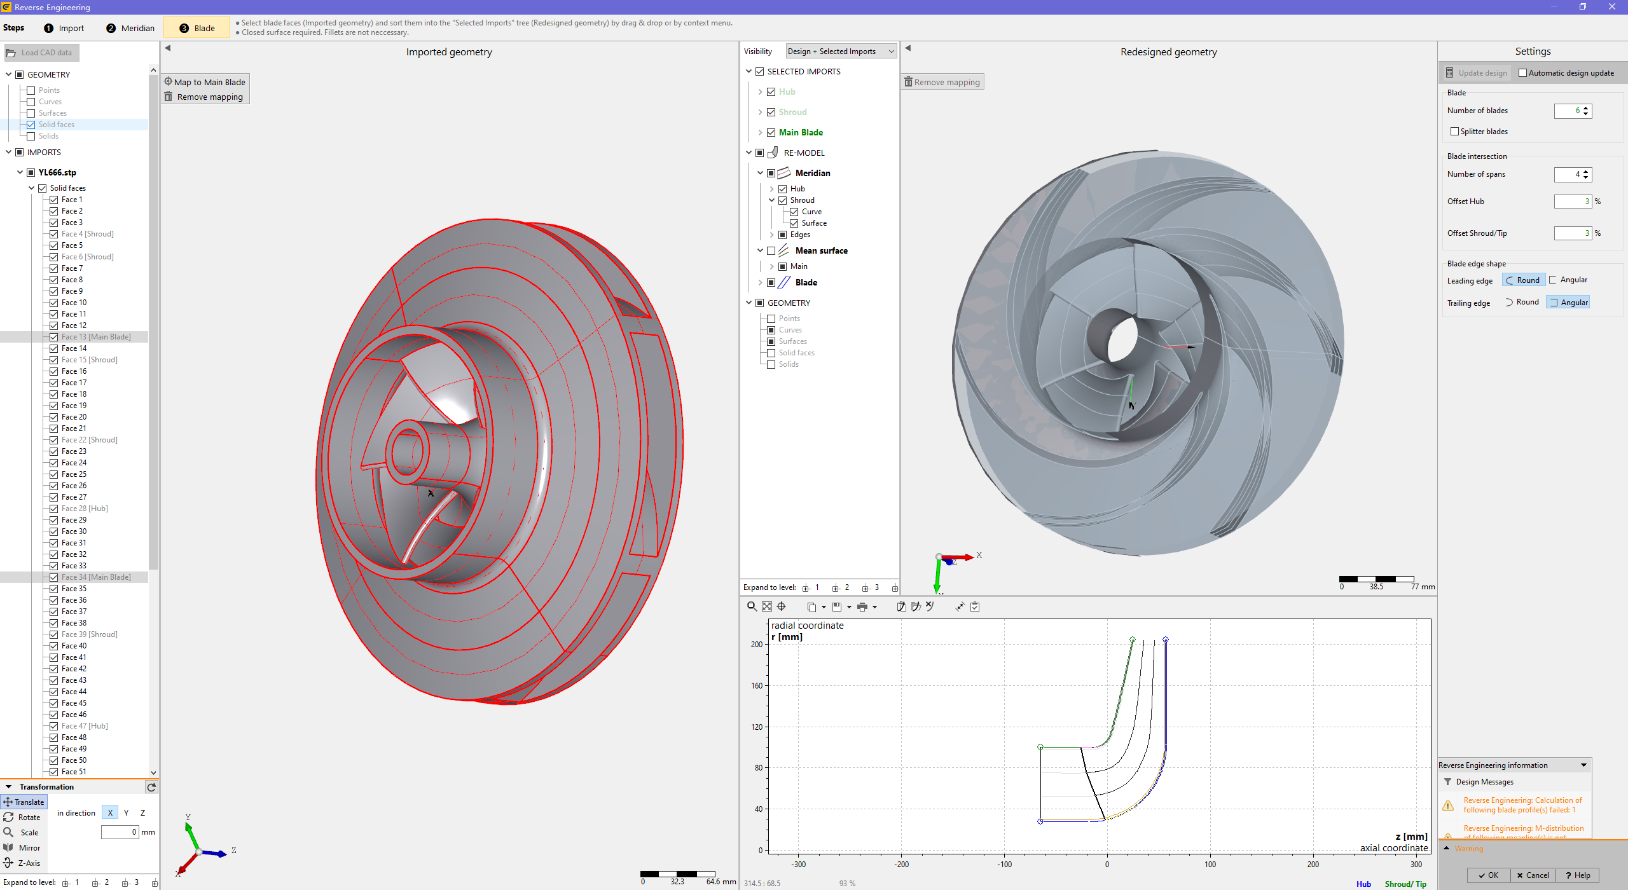Click the fit view icon in diagram toolbar

tap(767, 606)
